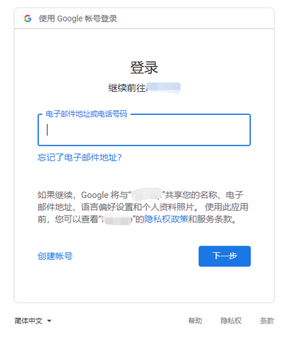
Task: Click the blurred app name after Google 将与
Action: click(x=147, y=194)
